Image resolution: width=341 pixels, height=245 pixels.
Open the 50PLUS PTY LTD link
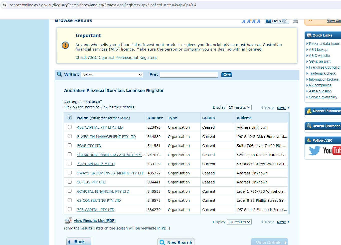click(91, 182)
